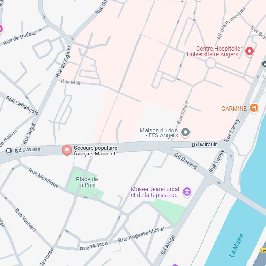
Task: Select the Maison du don EFS Angers pin
Action: tap(185, 132)
